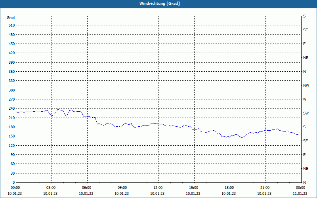Image resolution: width=317 pixels, height=198 pixels.
Task: Click the 300 y-axis value
Action: (12, 90)
